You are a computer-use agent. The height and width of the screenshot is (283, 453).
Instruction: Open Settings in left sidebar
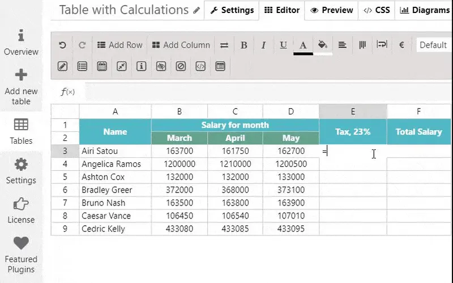pyautogui.click(x=21, y=171)
